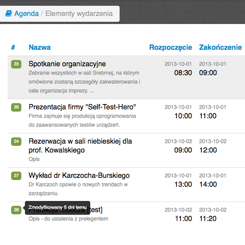Image resolution: width=245 pixels, height=245 pixels.
Task: Click the green badge 36
Action: 16,107
